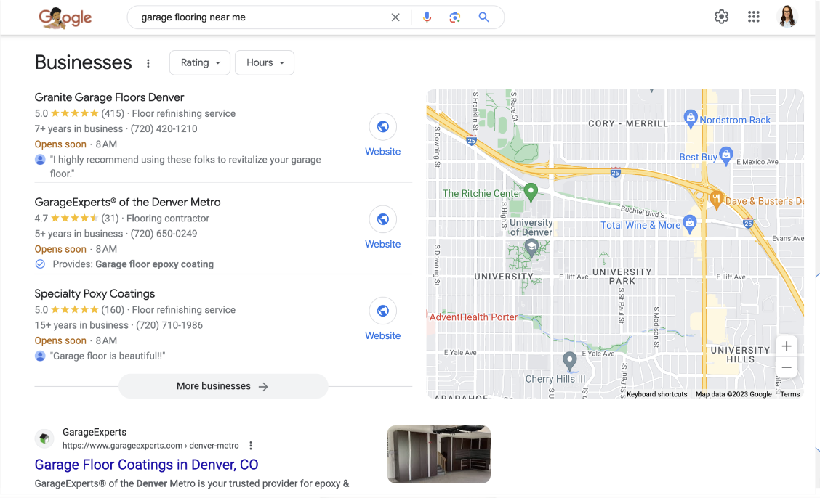Zoom out on the map
This screenshot has height=498, width=820.
[786, 367]
